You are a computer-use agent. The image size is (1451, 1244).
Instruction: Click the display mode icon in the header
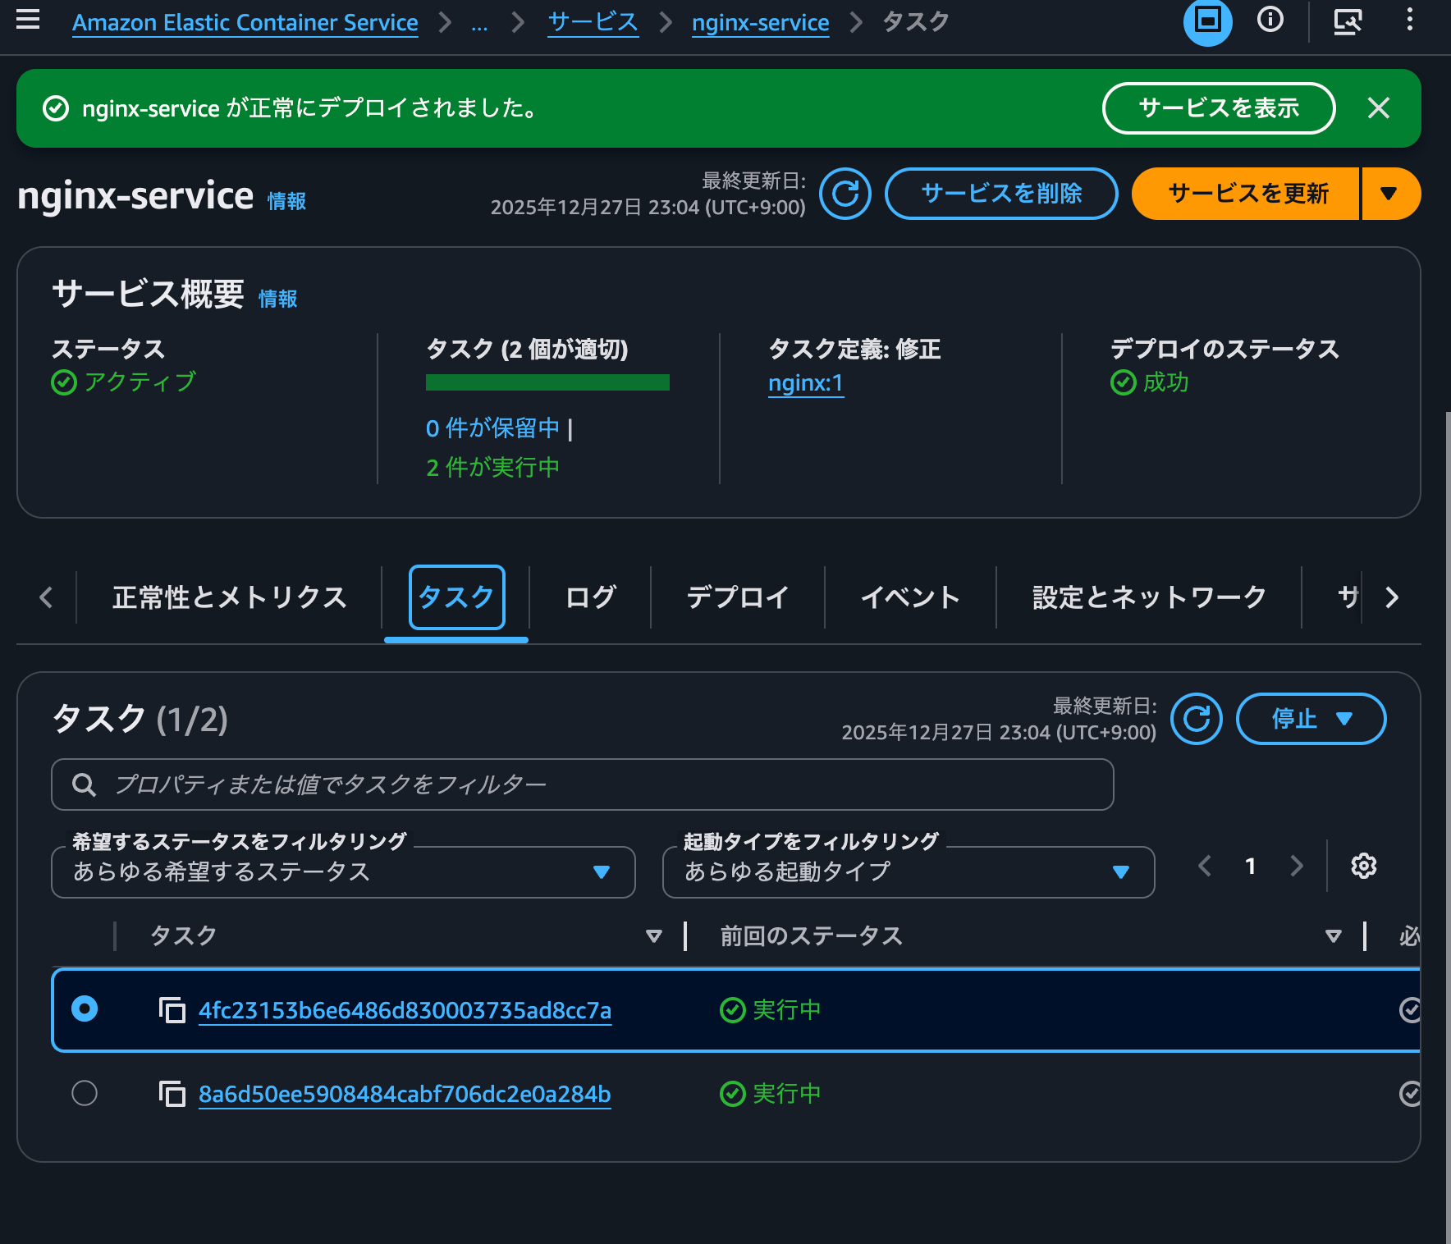[1207, 22]
